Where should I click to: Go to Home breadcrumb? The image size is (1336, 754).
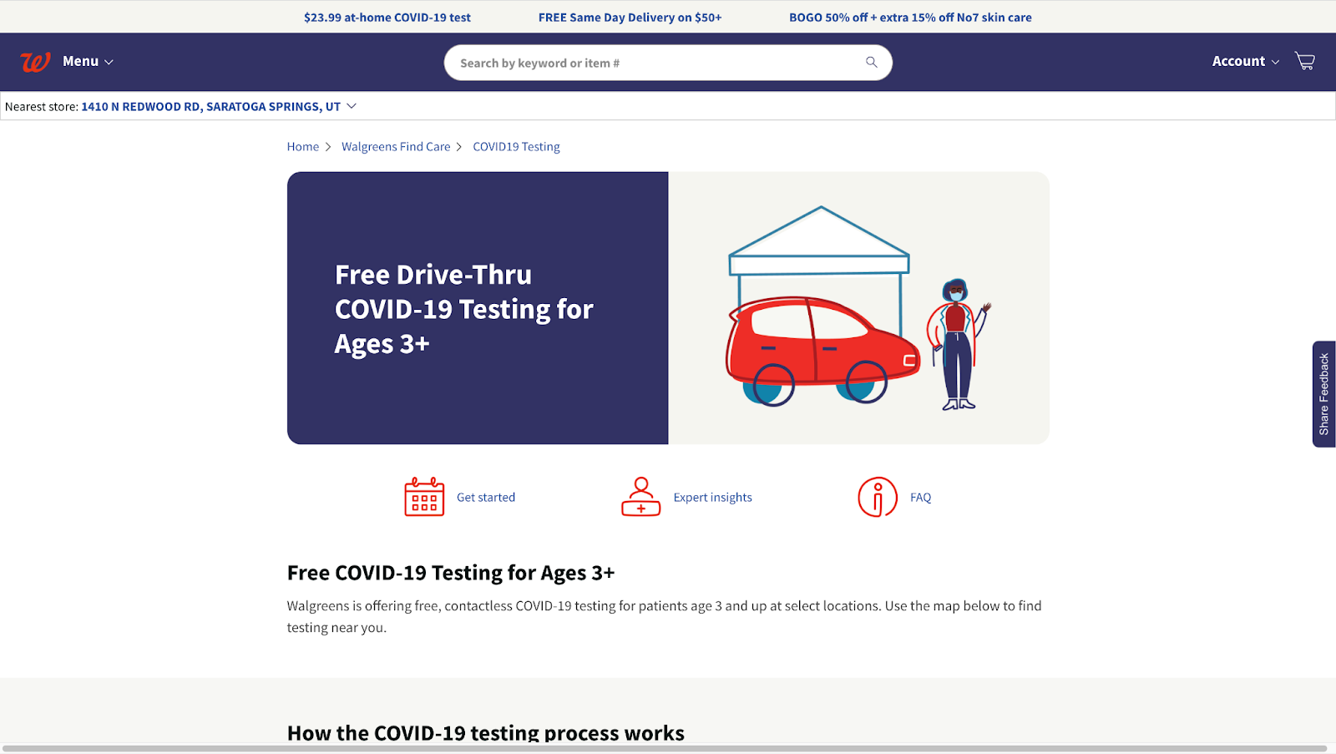pos(303,147)
